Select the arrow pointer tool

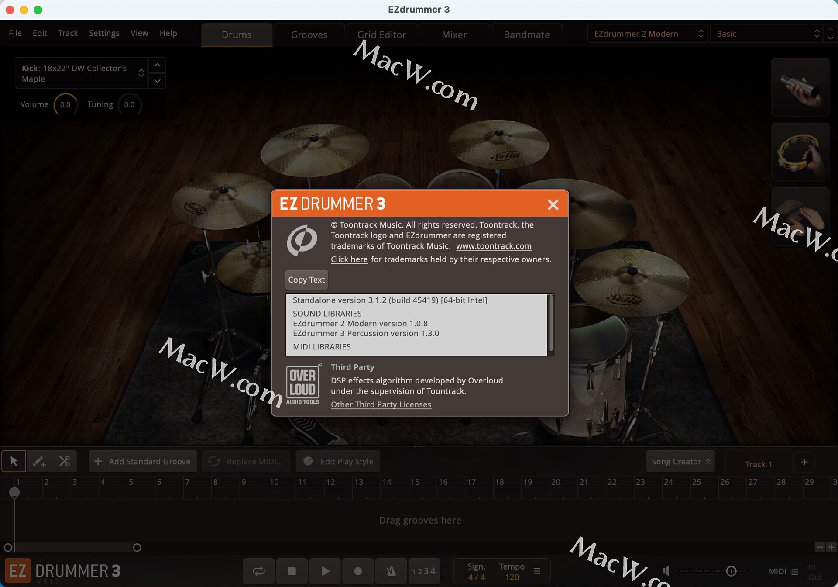14,461
